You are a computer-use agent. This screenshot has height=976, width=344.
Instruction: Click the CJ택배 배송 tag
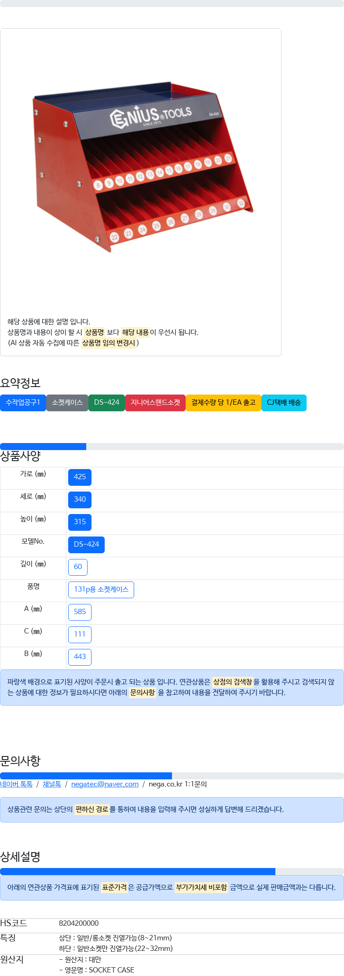pyautogui.click(x=284, y=402)
